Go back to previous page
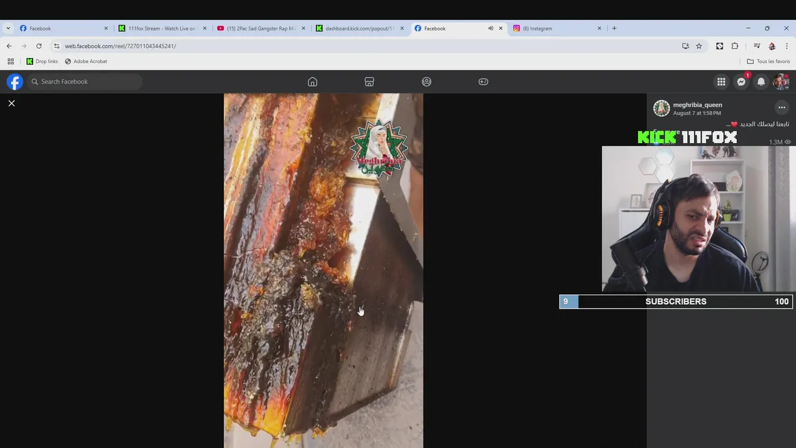Viewport: 796px width, 448px height. (x=9, y=46)
